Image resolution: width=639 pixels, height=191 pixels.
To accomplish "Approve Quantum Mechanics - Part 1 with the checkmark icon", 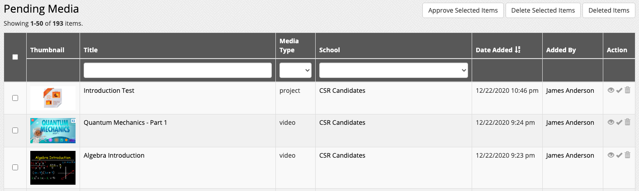I will pyautogui.click(x=619, y=123).
